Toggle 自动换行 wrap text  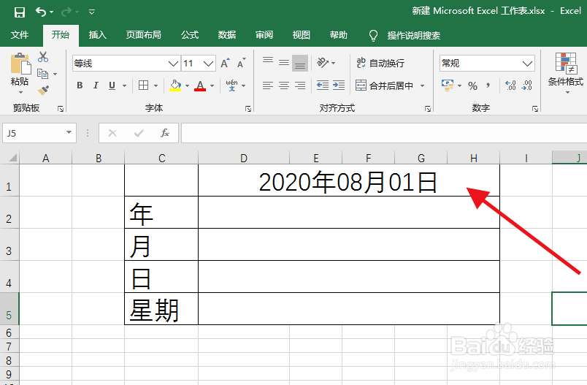(x=380, y=63)
